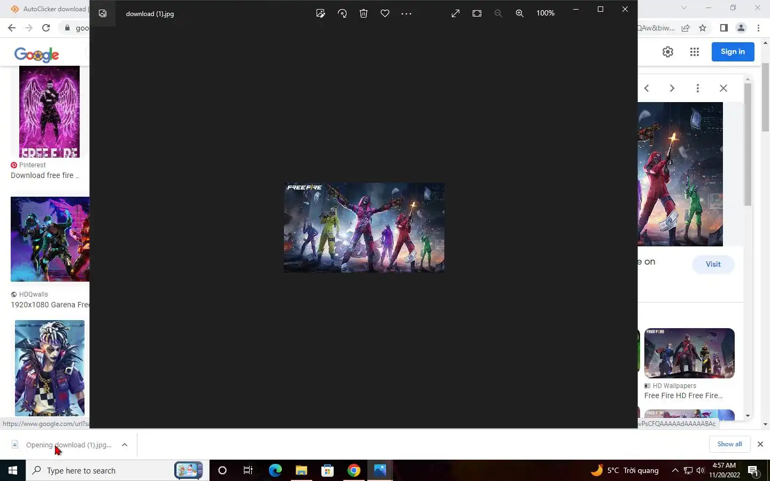The height and width of the screenshot is (481, 770).
Task: Open HDQwalls neon squad thumbnail
Action: pyautogui.click(x=50, y=239)
